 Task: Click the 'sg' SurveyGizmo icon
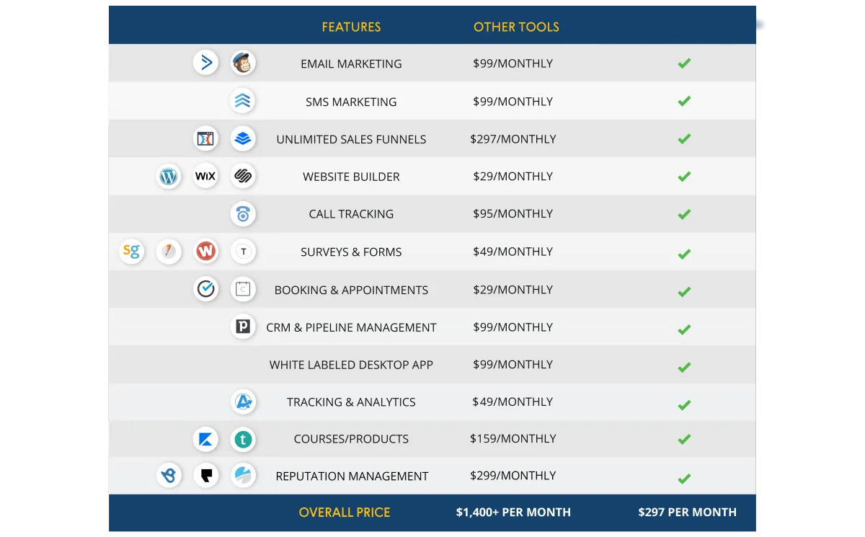[131, 251]
